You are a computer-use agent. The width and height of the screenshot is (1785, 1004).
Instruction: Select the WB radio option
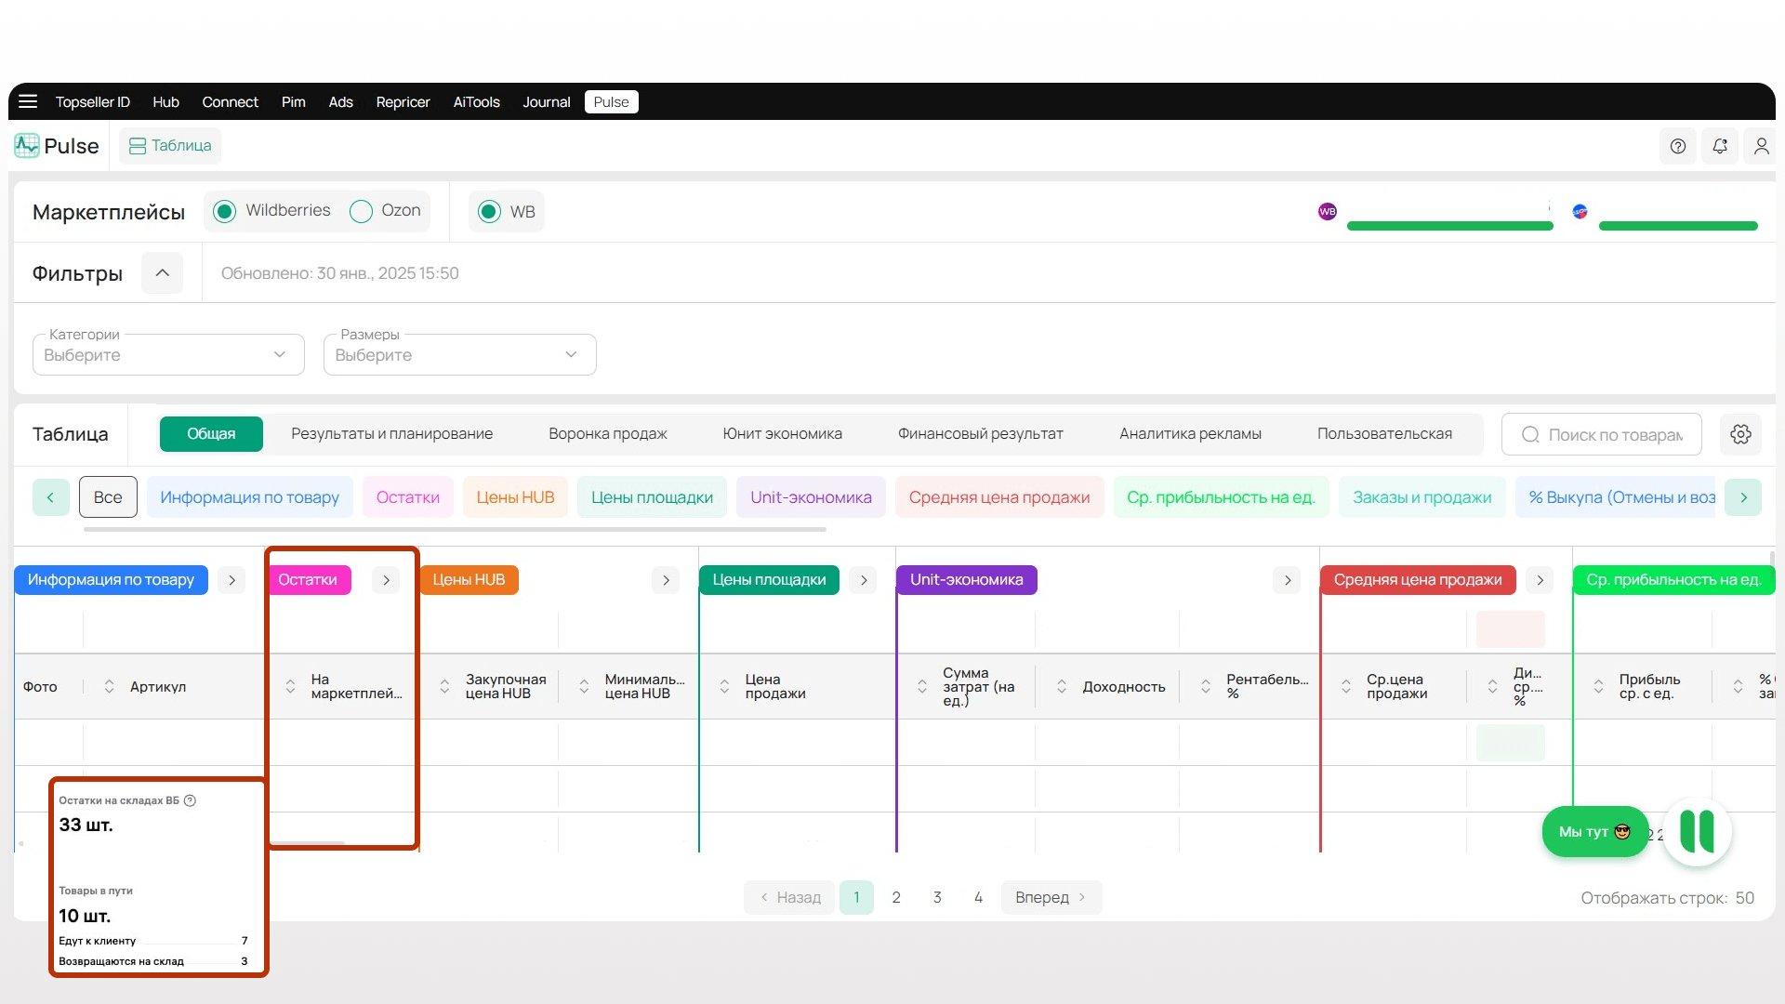tap(489, 211)
